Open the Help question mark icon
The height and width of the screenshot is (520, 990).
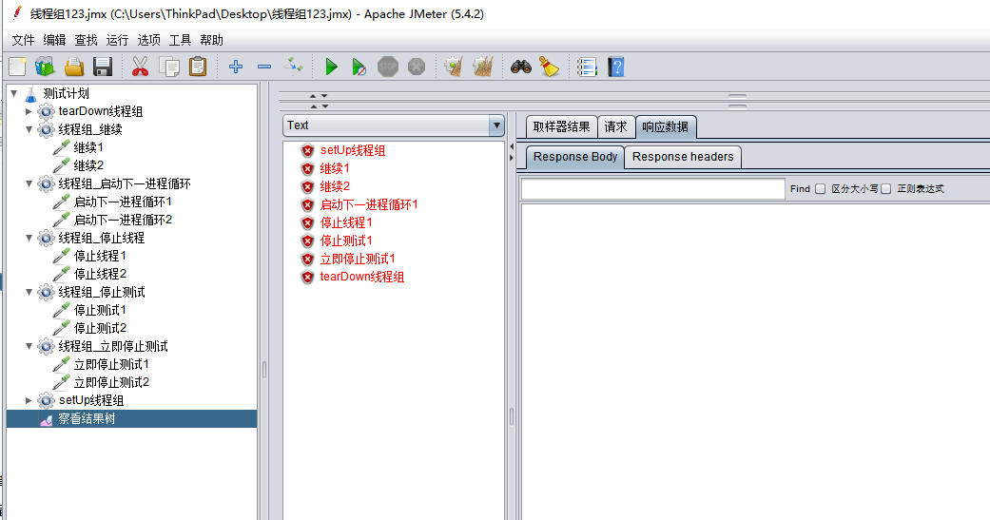click(616, 67)
